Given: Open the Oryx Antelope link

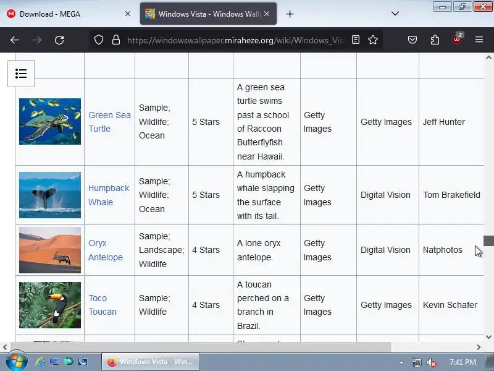Looking at the screenshot, I should pyautogui.click(x=106, y=250).
